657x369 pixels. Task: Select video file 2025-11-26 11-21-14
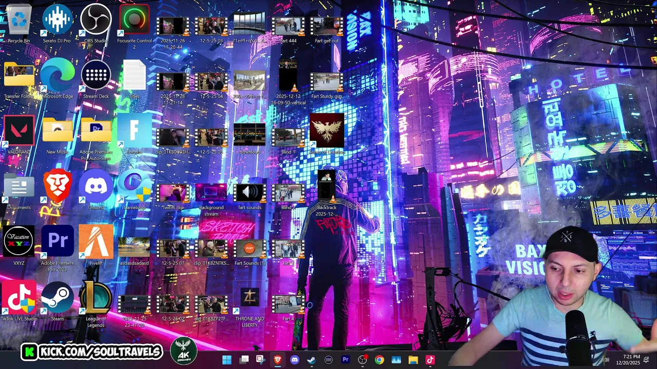tap(172, 89)
